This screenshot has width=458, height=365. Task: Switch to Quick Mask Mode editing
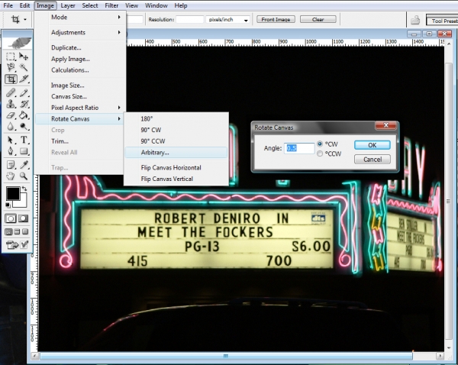[x=24, y=218]
